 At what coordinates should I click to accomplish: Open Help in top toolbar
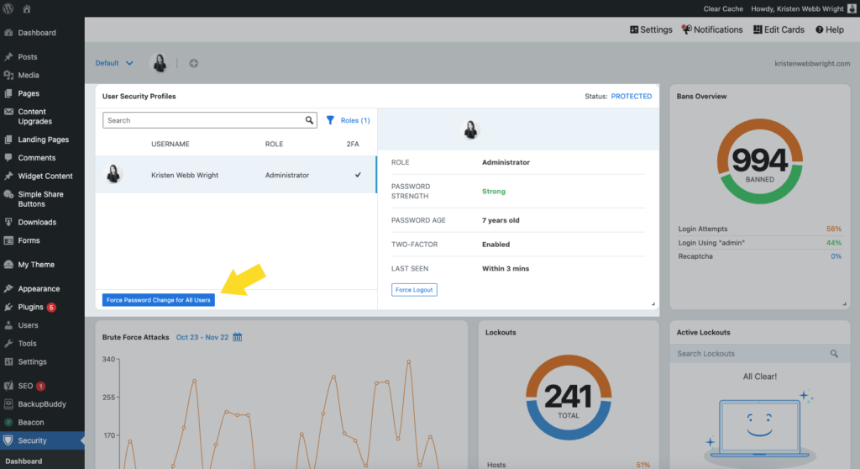tap(829, 29)
